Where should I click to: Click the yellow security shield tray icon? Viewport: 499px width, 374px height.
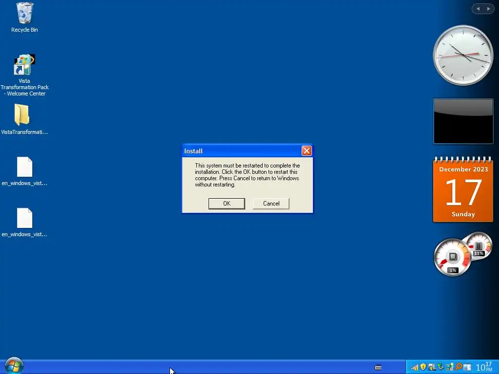[423, 367]
